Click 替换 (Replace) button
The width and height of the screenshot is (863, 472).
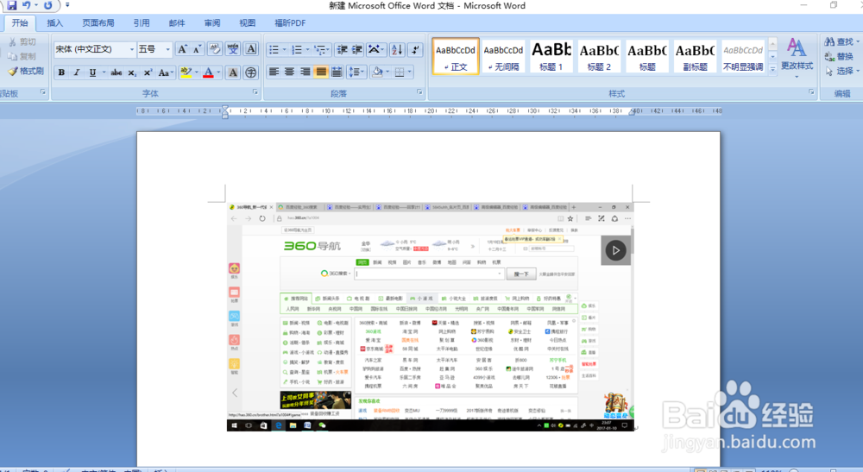point(840,57)
